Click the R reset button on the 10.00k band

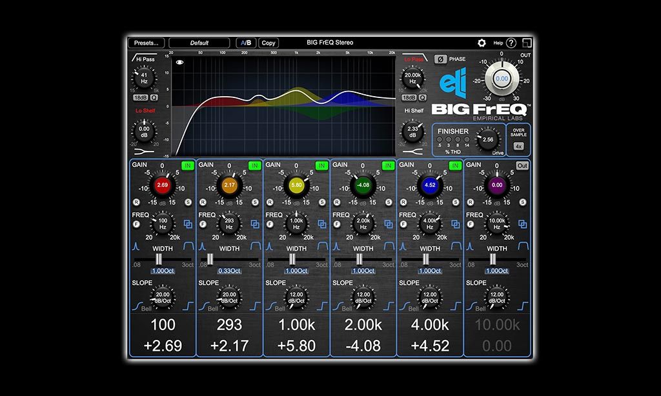click(x=471, y=203)
